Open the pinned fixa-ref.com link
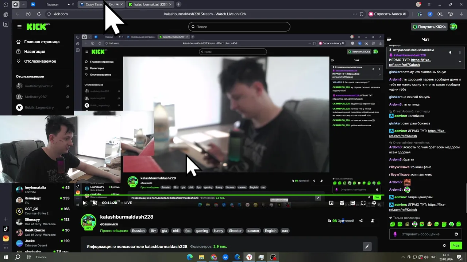Screen dimensions: 467x262 tap(410, 62)
